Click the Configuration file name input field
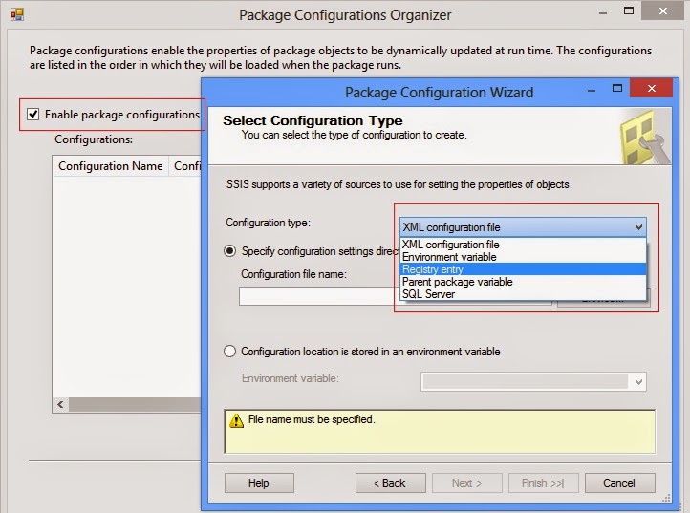This screenshot has width=690, height=513. pos(319,296)
